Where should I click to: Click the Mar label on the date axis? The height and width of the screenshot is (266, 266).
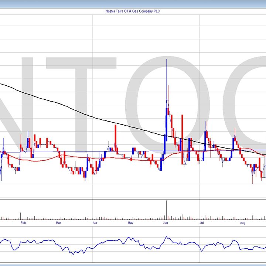point(58,223)
